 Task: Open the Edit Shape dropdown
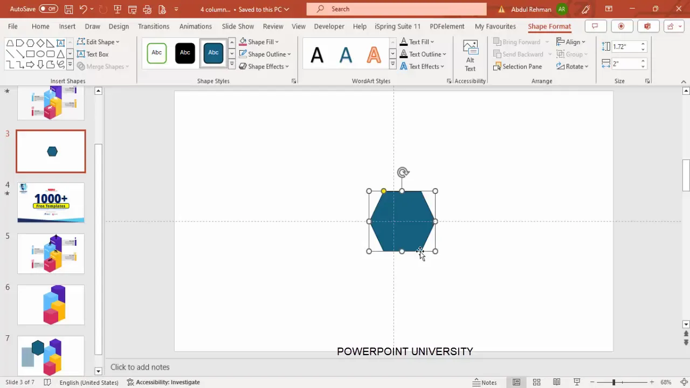[98, 42]
